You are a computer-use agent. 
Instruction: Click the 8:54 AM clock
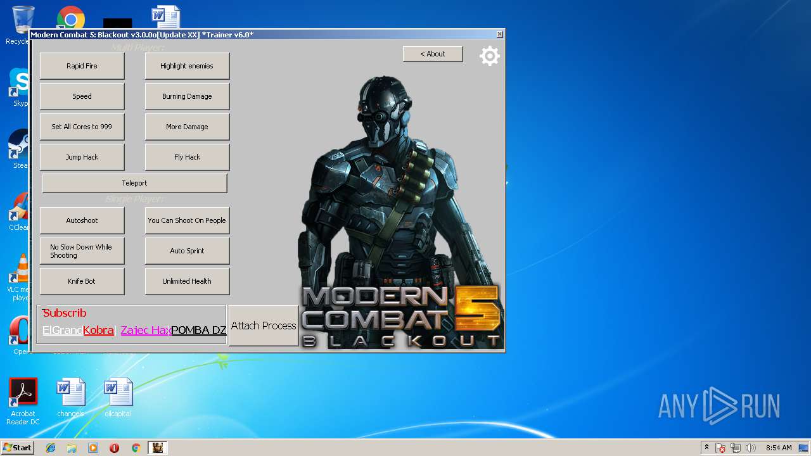click(779, 448)
